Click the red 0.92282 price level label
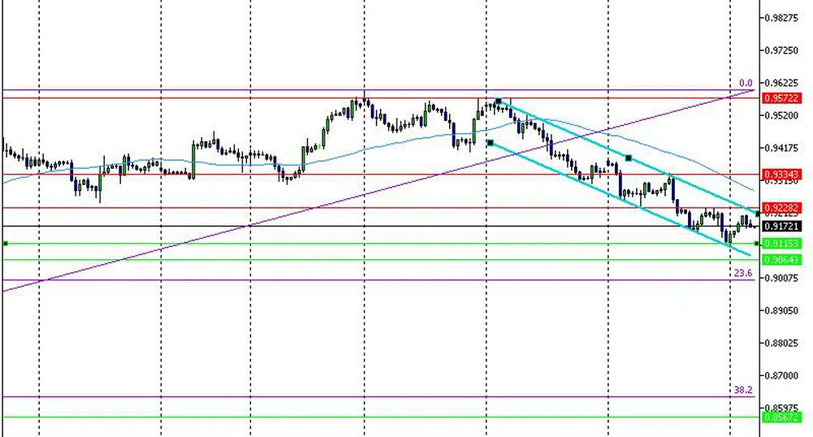 point(779,208)
